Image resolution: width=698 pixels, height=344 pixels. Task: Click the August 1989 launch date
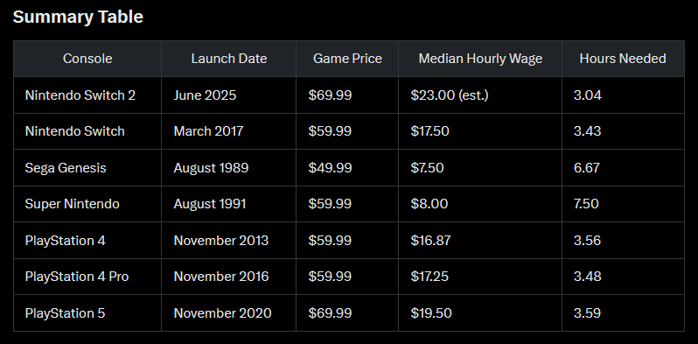coord(211,168)
